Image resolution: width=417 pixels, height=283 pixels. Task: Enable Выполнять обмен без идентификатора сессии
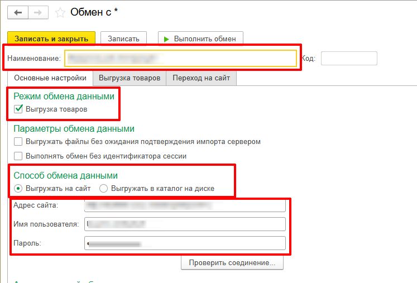(18, 156)
